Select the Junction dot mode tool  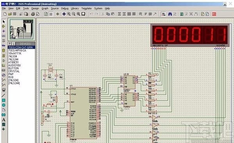4,31
